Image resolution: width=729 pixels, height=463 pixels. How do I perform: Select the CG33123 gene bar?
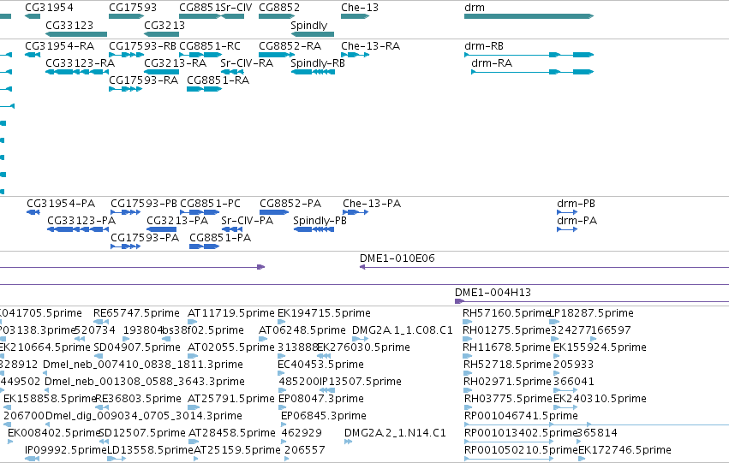[x=76, y=34]
